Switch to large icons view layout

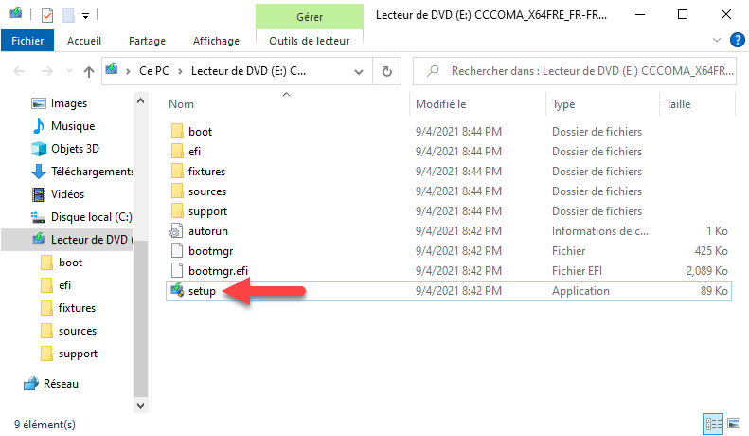[x=734, y=424]
